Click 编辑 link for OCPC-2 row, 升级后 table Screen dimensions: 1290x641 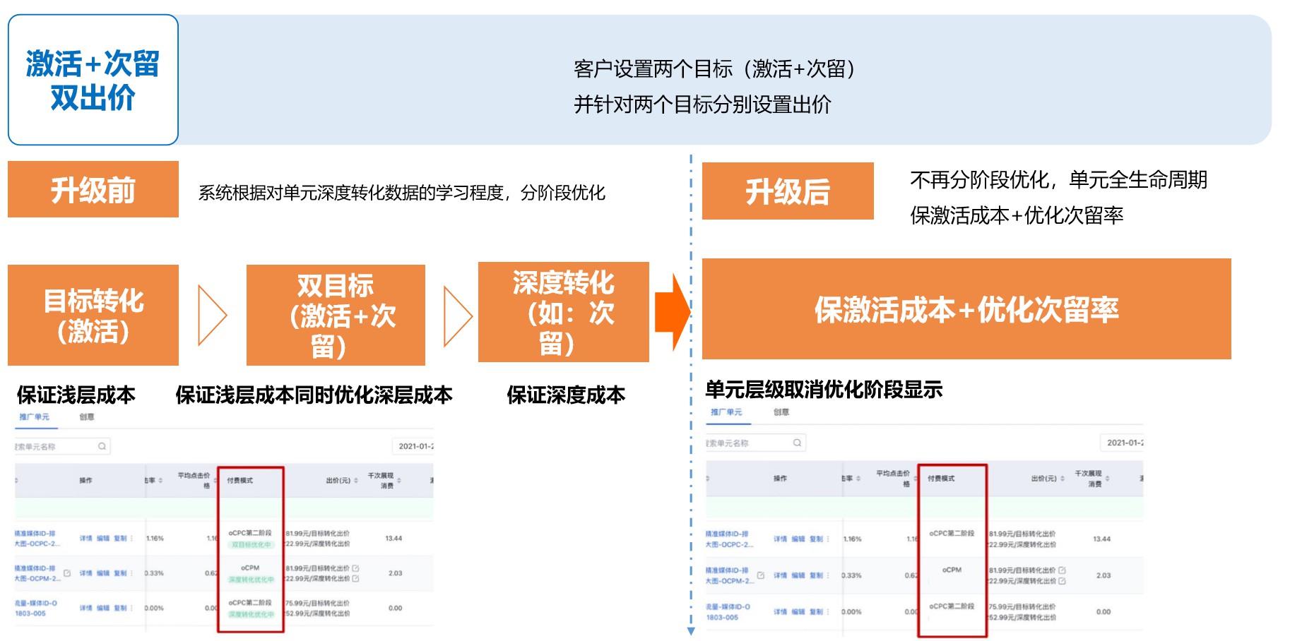(798, 539)
